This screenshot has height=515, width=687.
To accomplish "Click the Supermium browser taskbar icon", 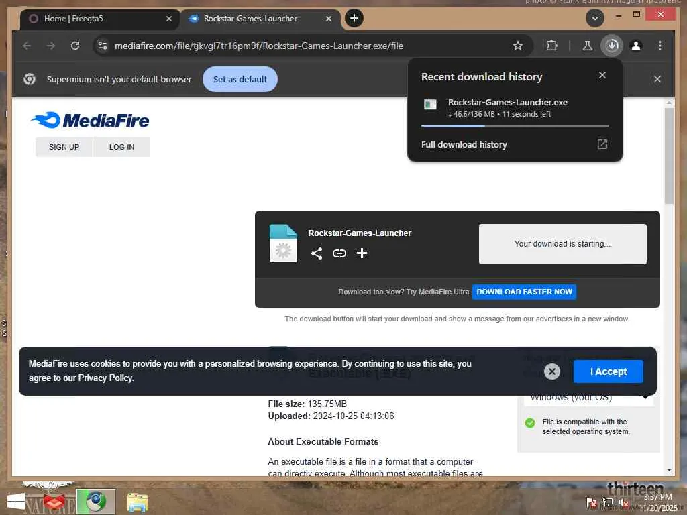I will click(x=96, y=502).
